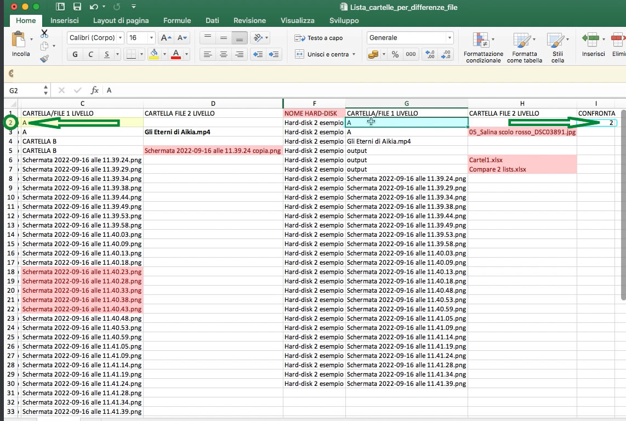Image resolution: width=626 pixels, height=421 pixels.
Task: Toggle center text horizontally
Action: tap(224, 54)
